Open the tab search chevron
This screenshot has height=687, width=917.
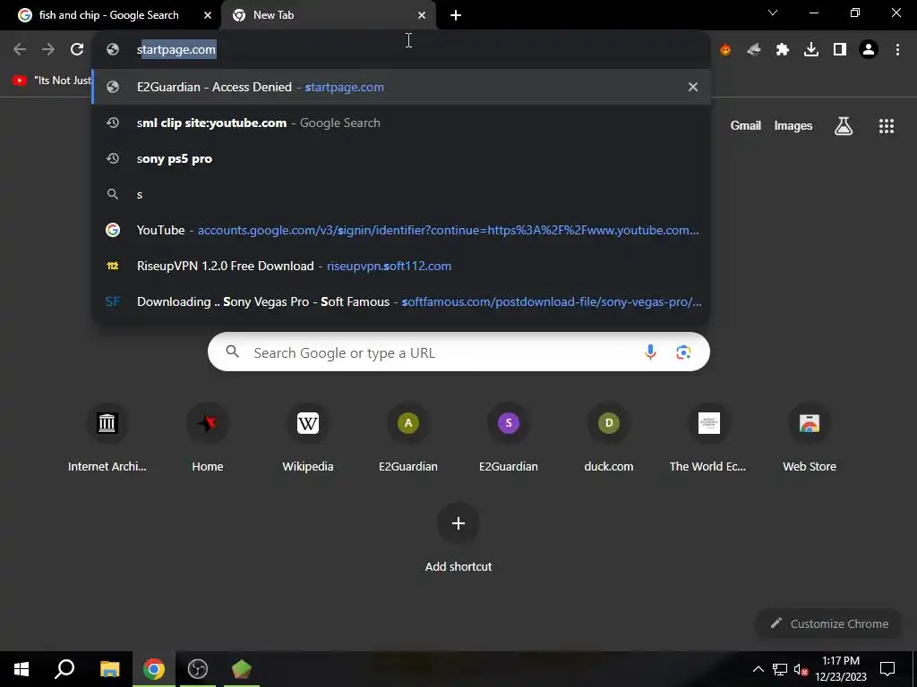coord(773,13)
